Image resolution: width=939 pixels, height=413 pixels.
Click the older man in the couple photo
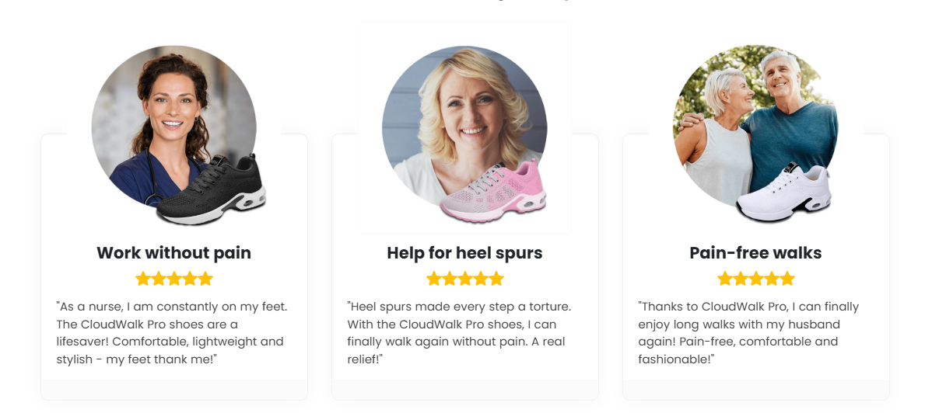pyautogui.click(x=787, y=116)
